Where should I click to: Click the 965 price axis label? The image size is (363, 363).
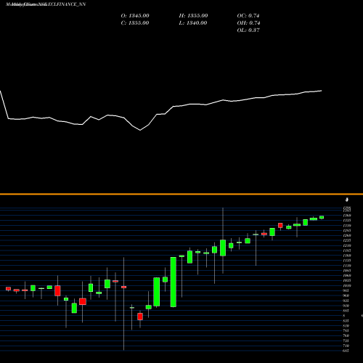pos(346,290)
